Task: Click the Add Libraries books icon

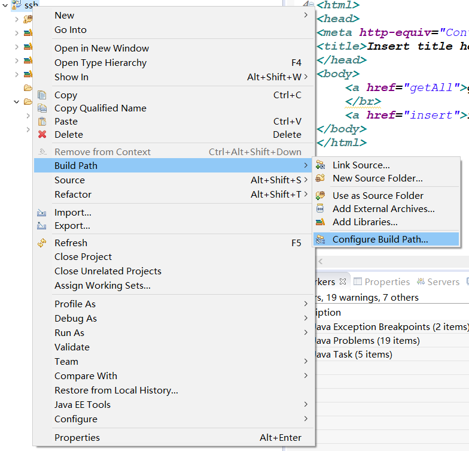Action: 321,222
